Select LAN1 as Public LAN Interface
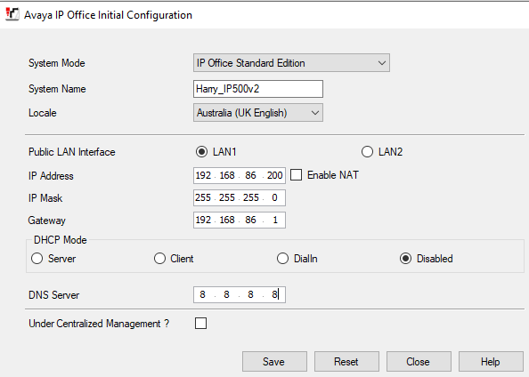The width and height of the screenshot is (529, 377). (202, 152)
